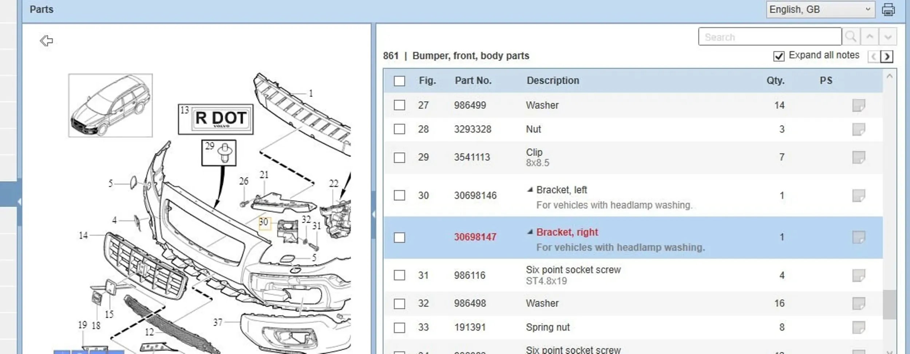Screen dimensions: 910x354
Task: Click callout 21 in the diagram
Action: (264, 175)
